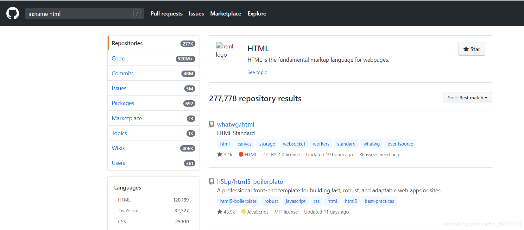
Task: Open the See topic link
Action: [257, 72]
